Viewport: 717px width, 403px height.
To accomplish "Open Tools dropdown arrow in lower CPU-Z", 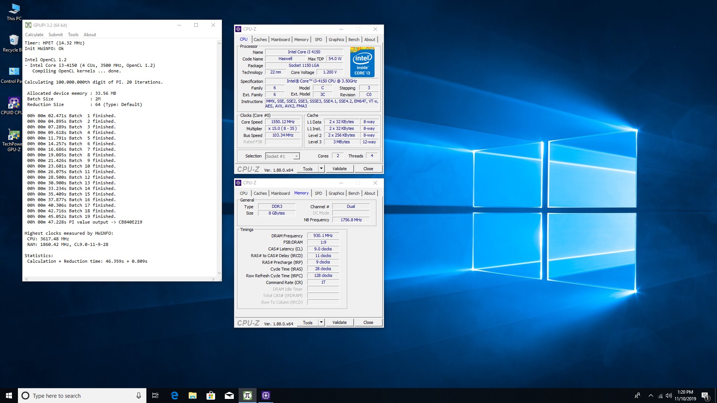I will click(x=321, y=322).
